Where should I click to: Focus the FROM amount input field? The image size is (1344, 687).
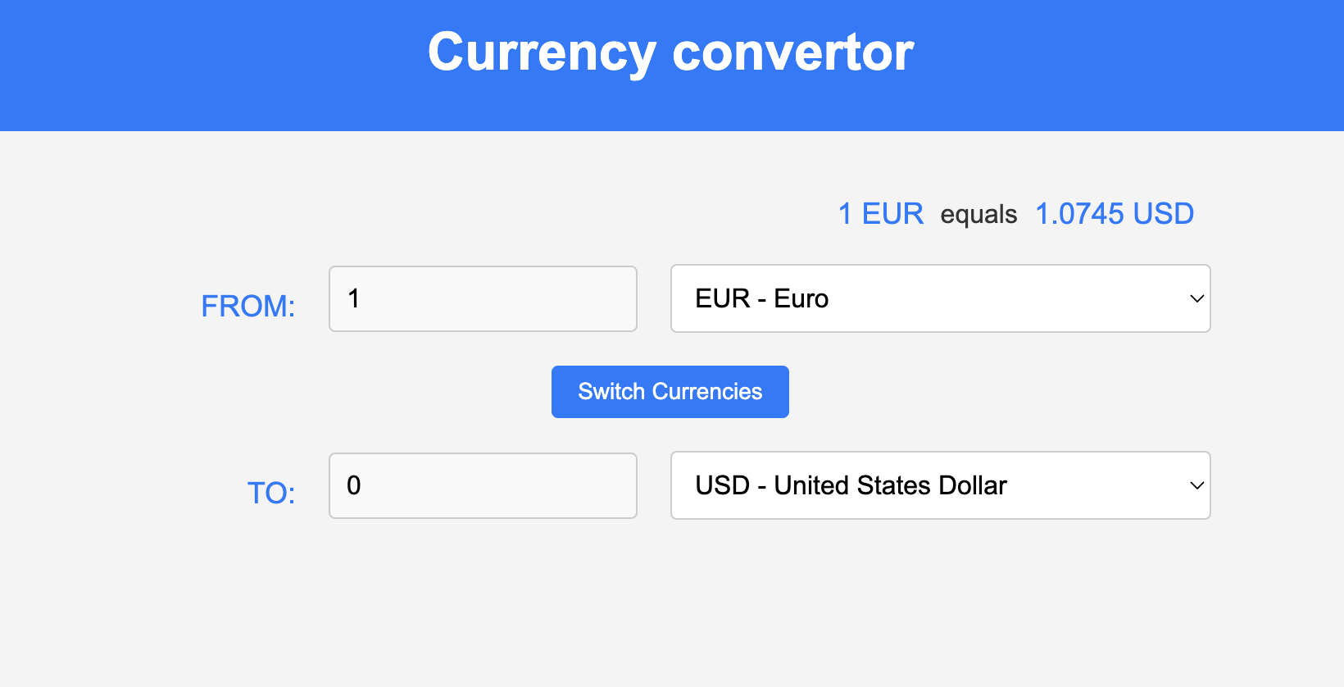pos(483,298)
